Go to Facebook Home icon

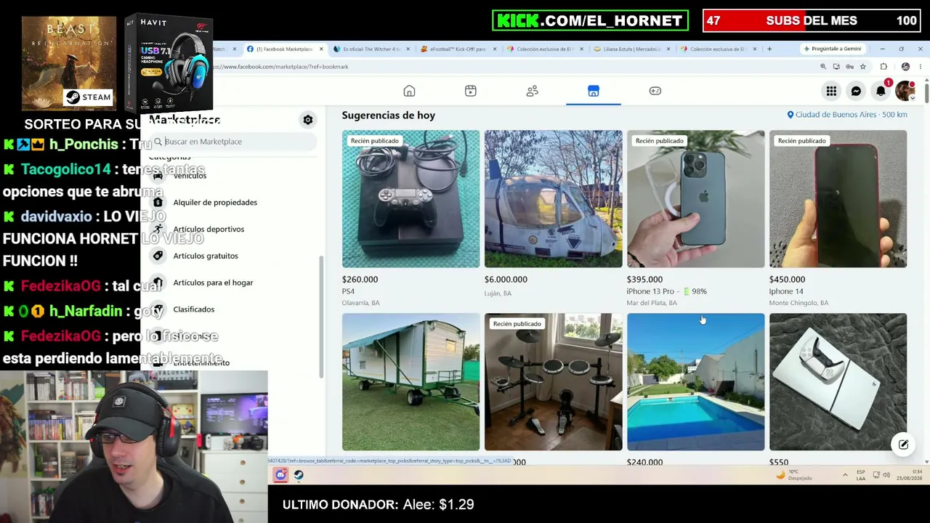(409, 91)
